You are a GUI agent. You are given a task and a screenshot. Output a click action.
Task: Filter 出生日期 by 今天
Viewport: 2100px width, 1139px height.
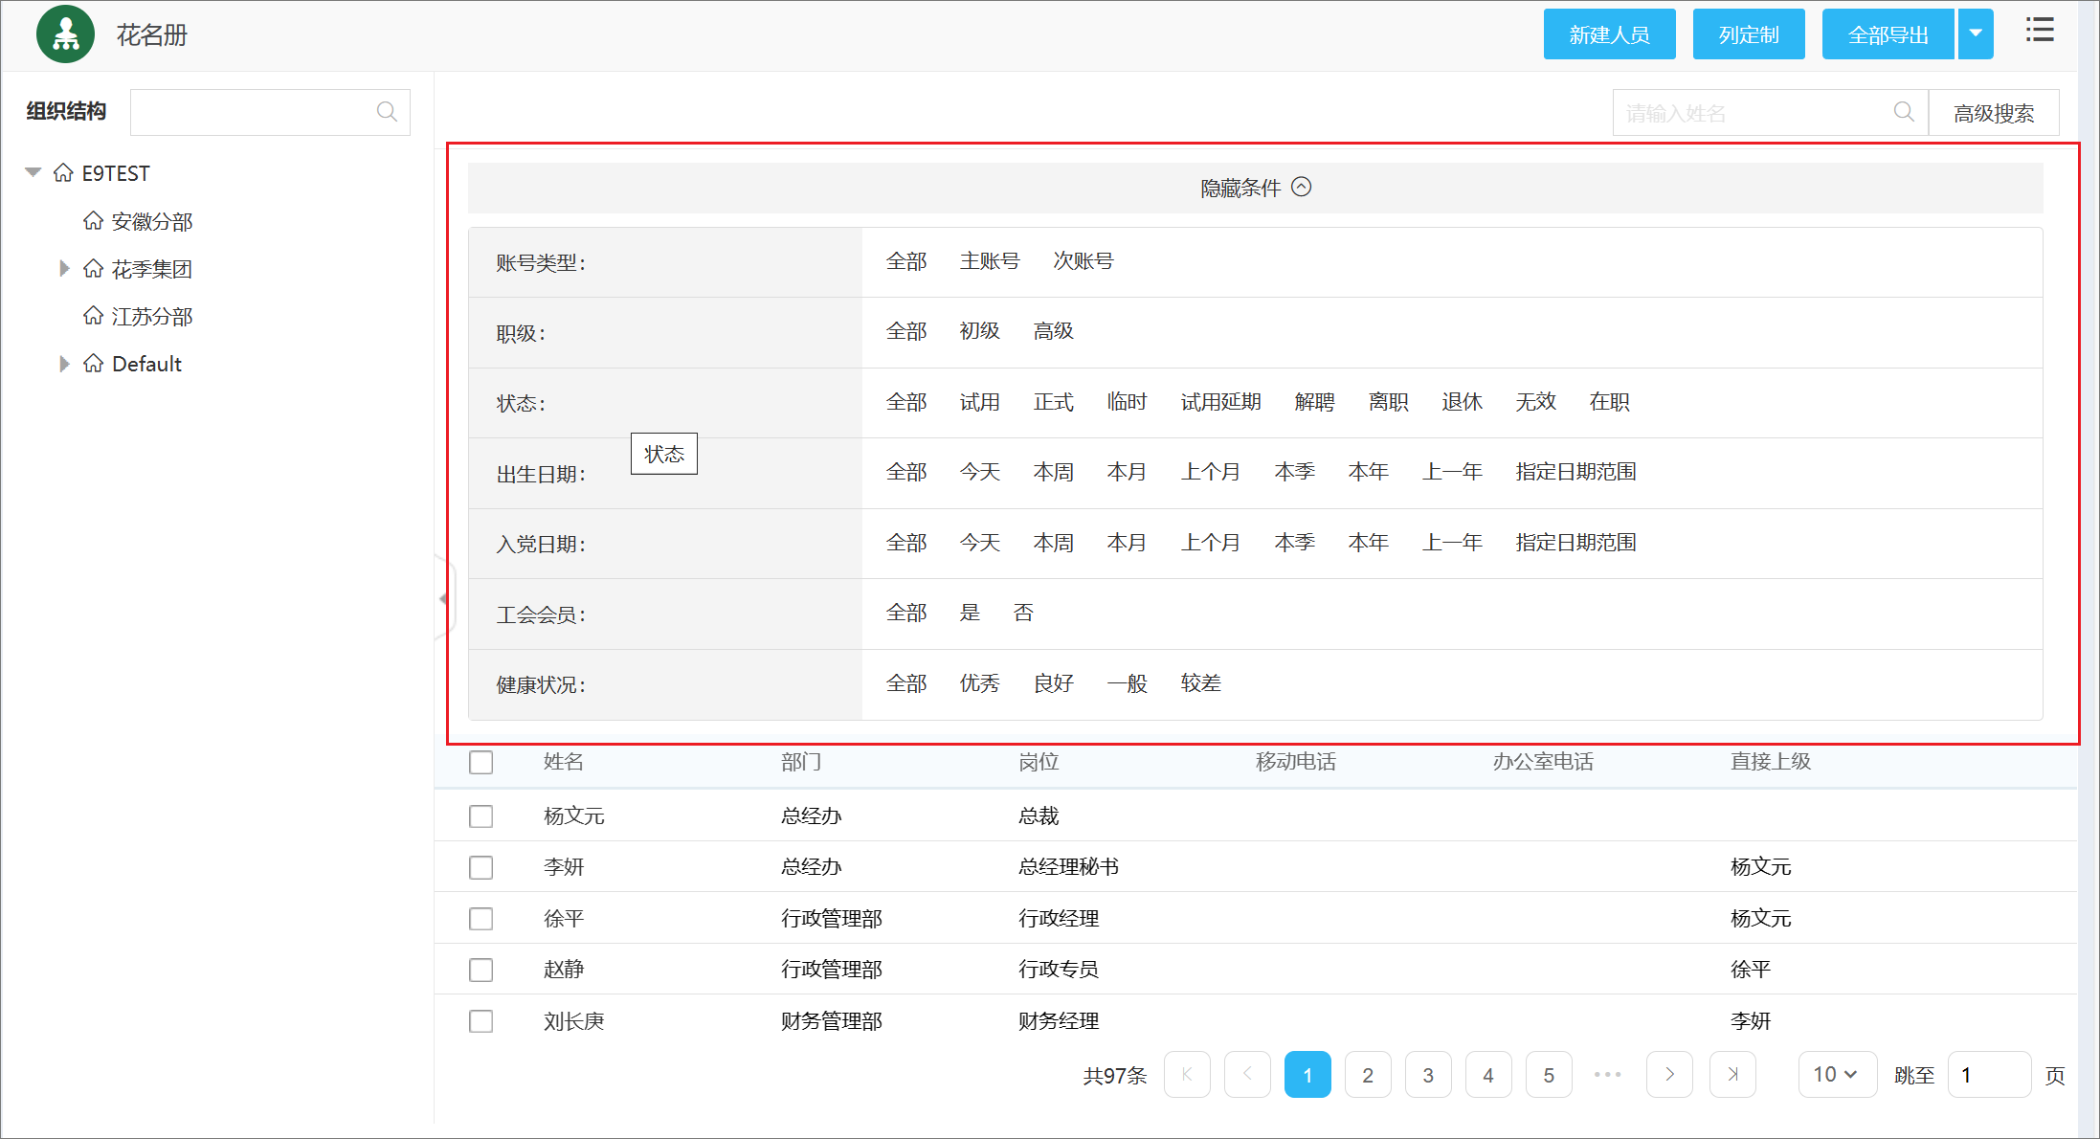[x=979, y=472]
